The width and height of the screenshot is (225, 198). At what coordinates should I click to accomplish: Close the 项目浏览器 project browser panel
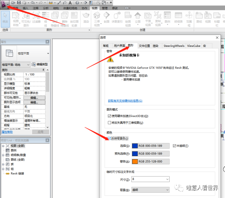(x=47, y=140)
